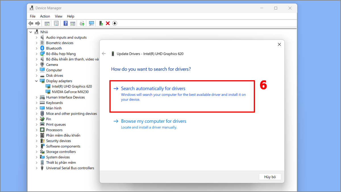Open the View menu
This screenshot has width=341, height=192.
click(x=59, y=16)
